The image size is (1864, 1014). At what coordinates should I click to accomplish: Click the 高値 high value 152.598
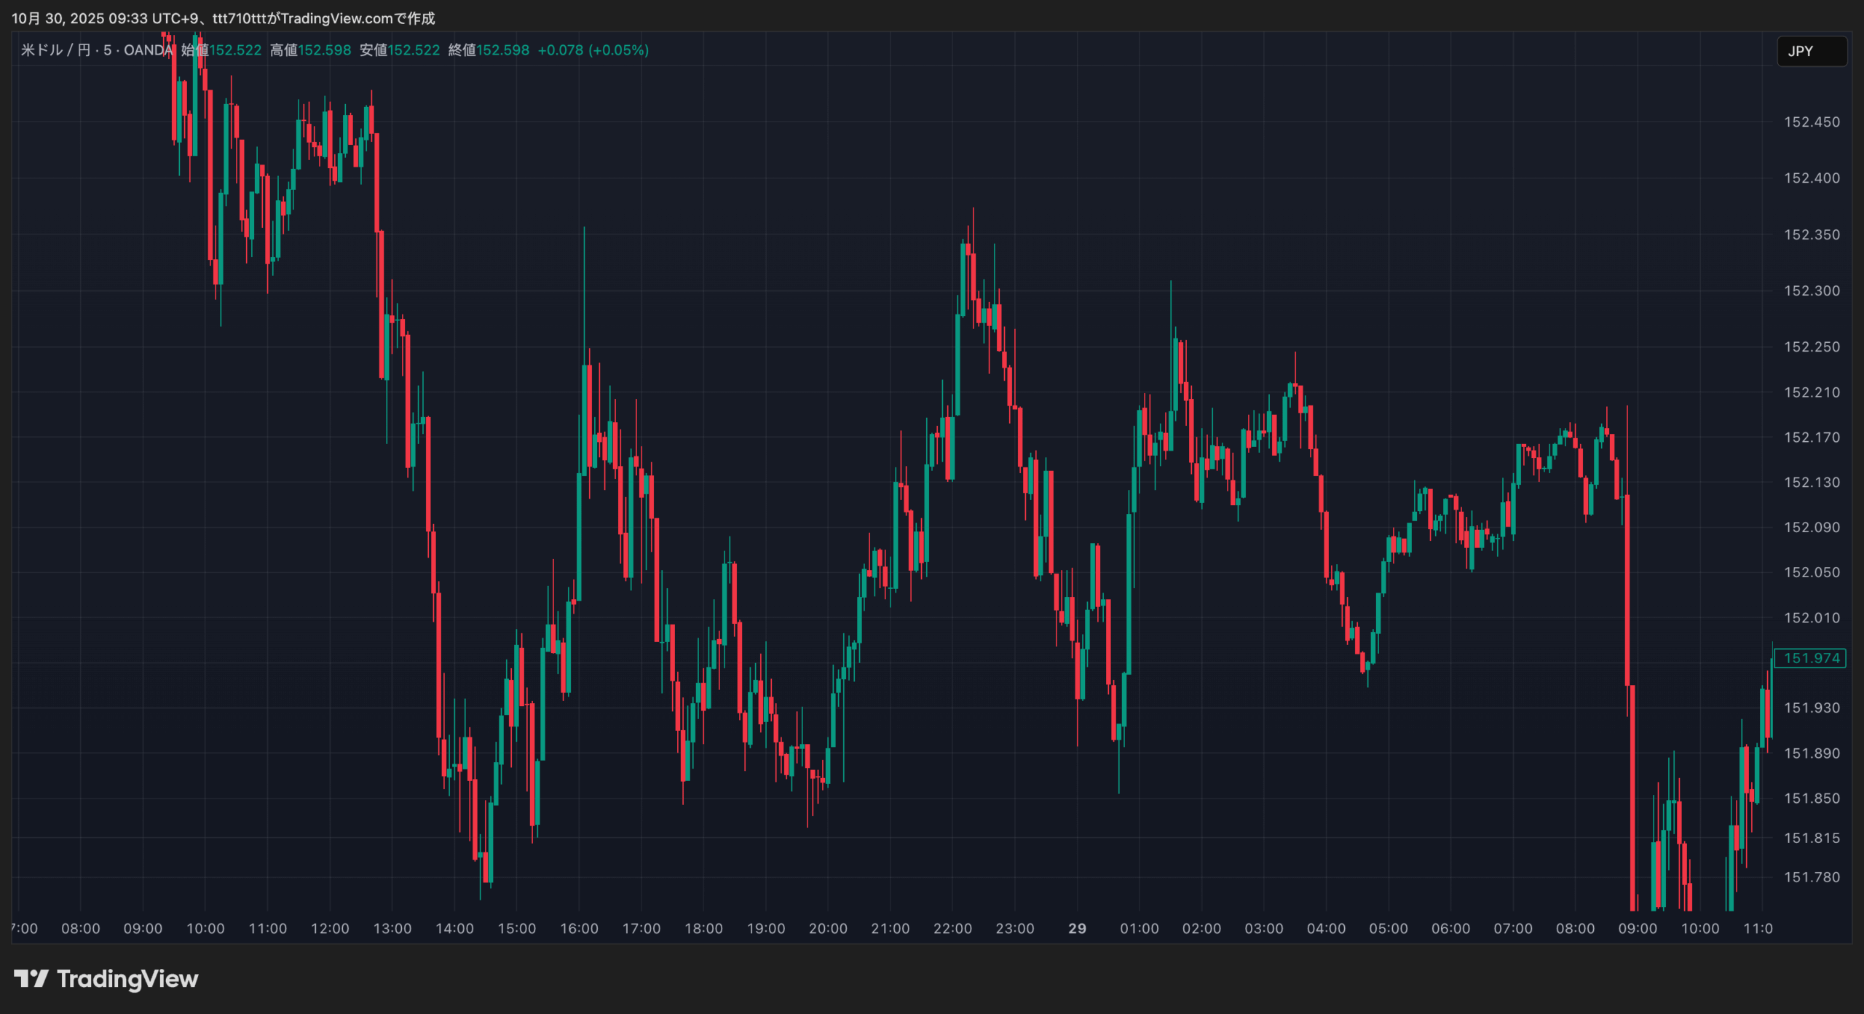(325, 50)
